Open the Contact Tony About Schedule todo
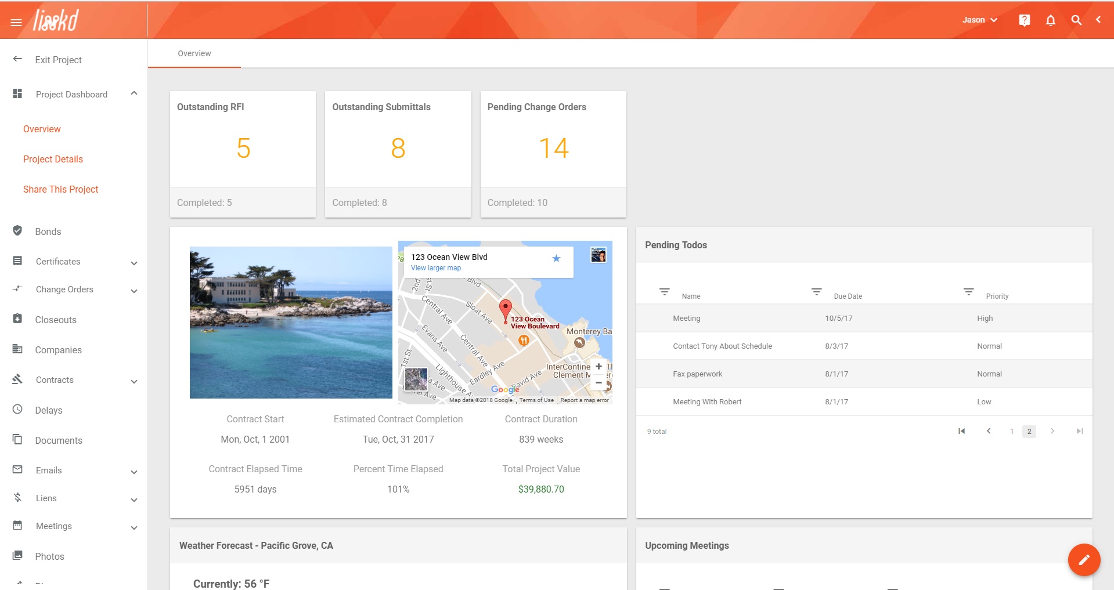1114x590 pixels. (x=864, y=346)
